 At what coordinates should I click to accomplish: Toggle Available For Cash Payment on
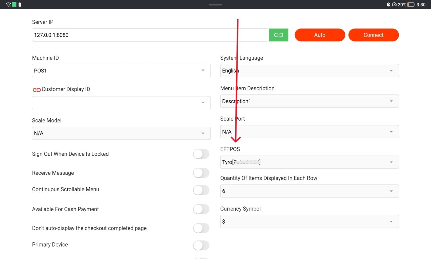(x=201, y=209)
